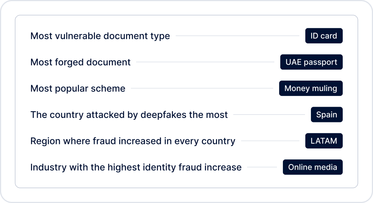
Task: Select the UAE passport badge
Action: [x=311, y=62]
